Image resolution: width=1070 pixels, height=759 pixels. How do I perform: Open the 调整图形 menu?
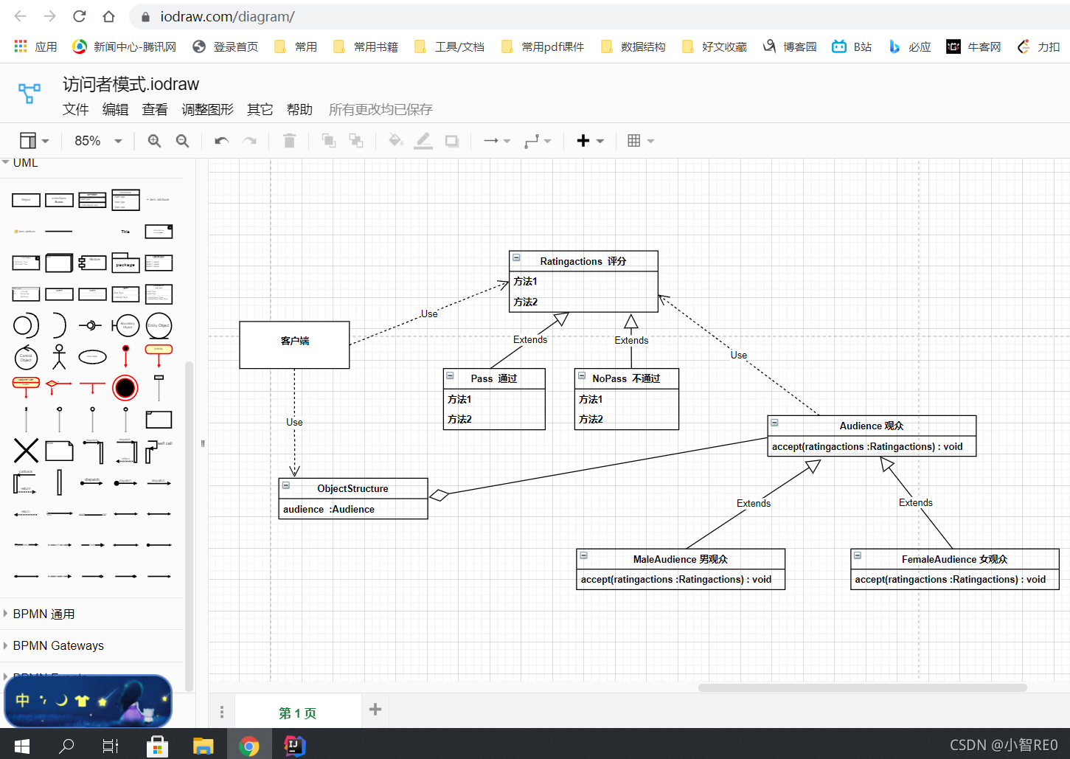click(207, 110)
